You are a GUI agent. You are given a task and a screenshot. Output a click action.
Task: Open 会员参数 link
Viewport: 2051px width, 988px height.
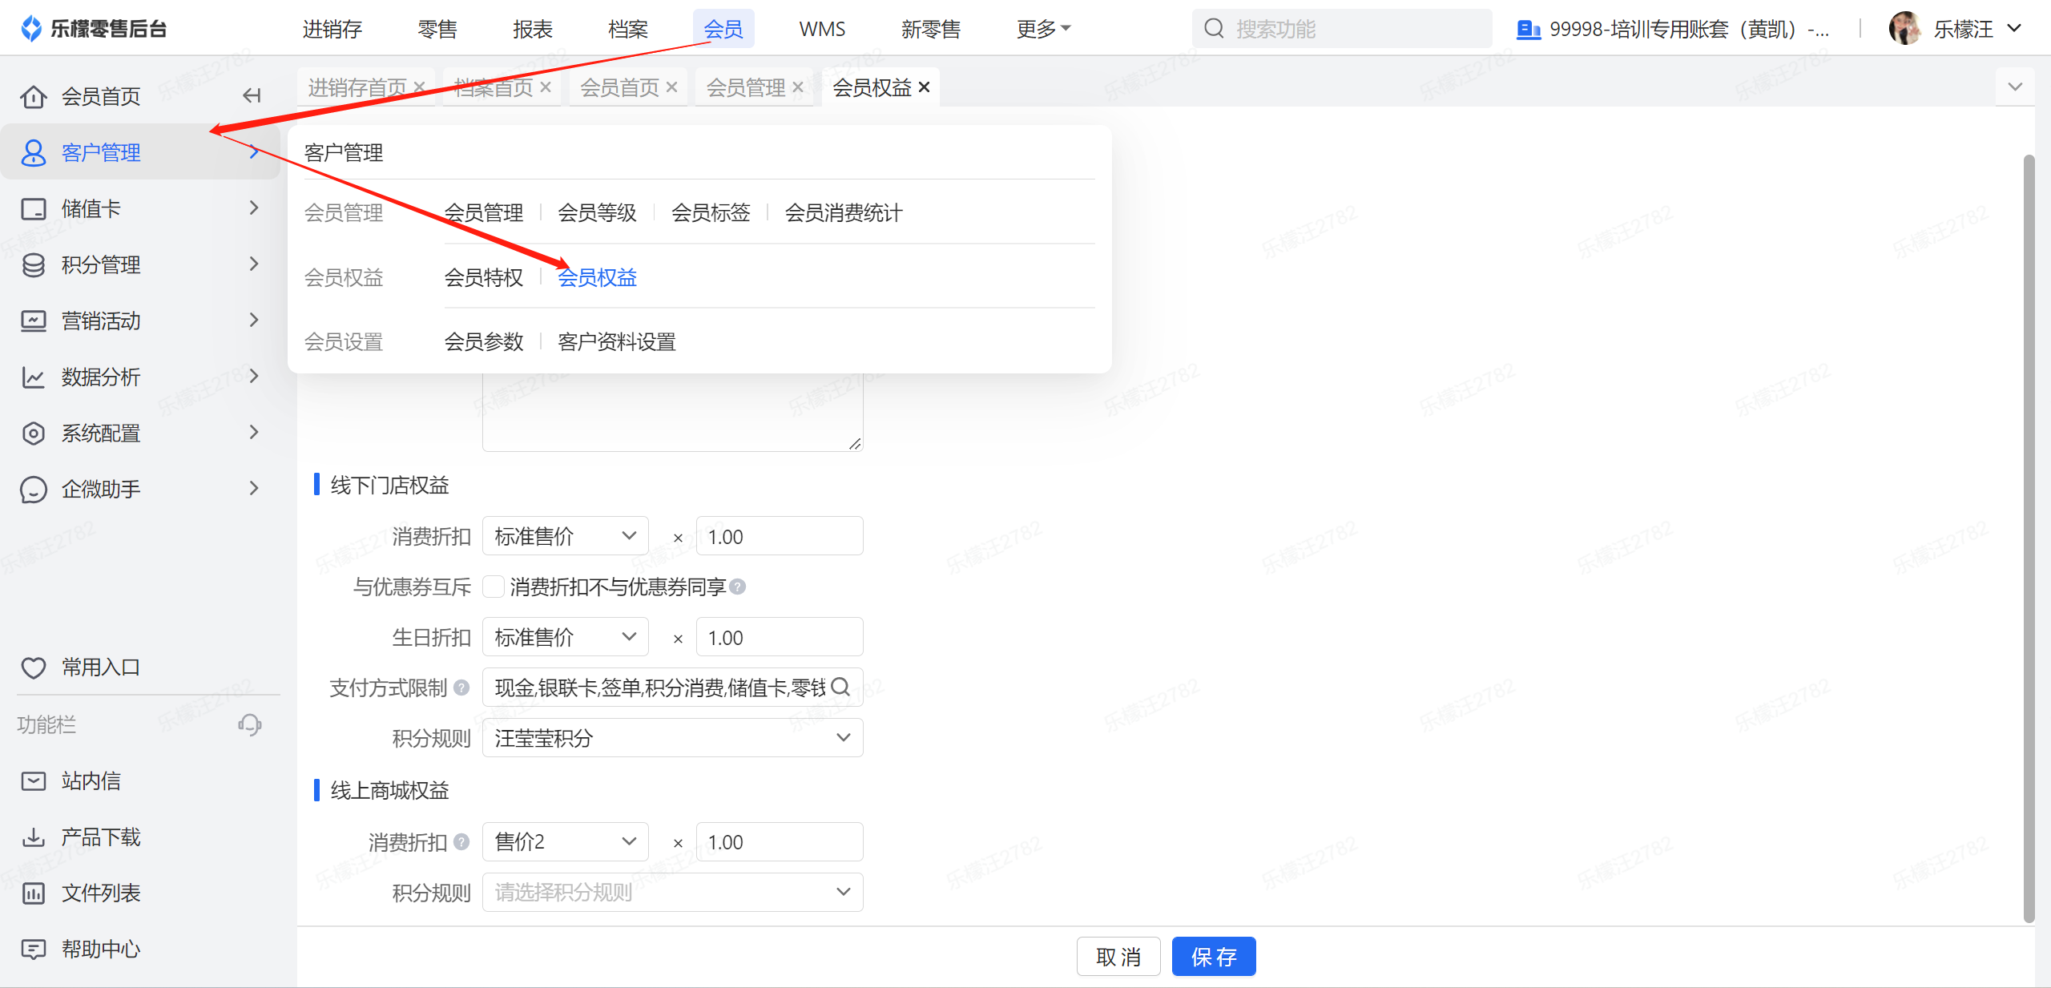point(484,341)
